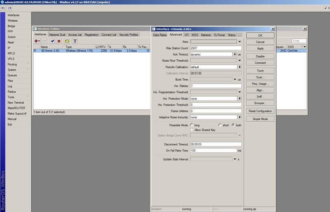Screen dimensions: 330x212
Task: Click the yellow Comment note icon
Action: pyautogui.click(x=66, y=41)
